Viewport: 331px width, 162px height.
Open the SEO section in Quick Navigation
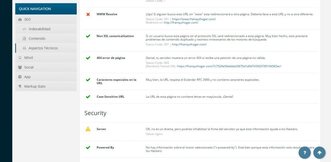(x=46, y=20)
